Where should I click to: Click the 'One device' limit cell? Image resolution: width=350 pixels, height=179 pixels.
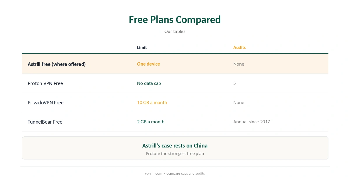[148, 64]
